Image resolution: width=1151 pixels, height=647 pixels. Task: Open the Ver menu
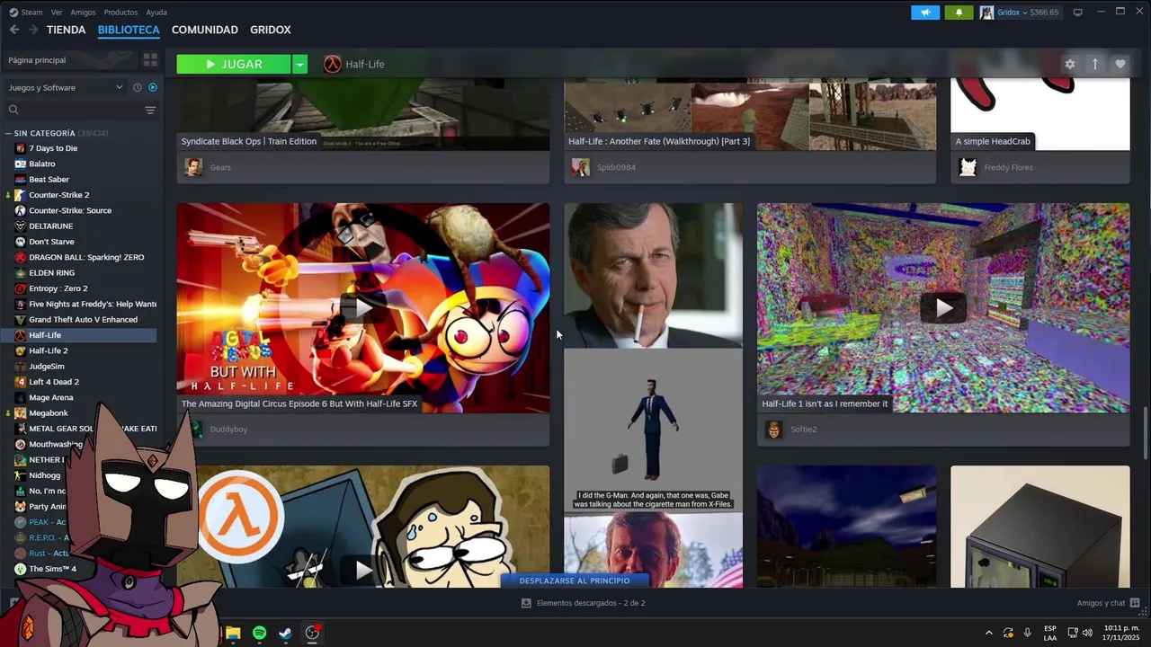pyautogui.click(x=57, y=13)
